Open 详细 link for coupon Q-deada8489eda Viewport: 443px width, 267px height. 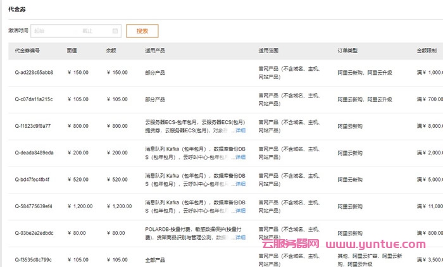(240, 157)
